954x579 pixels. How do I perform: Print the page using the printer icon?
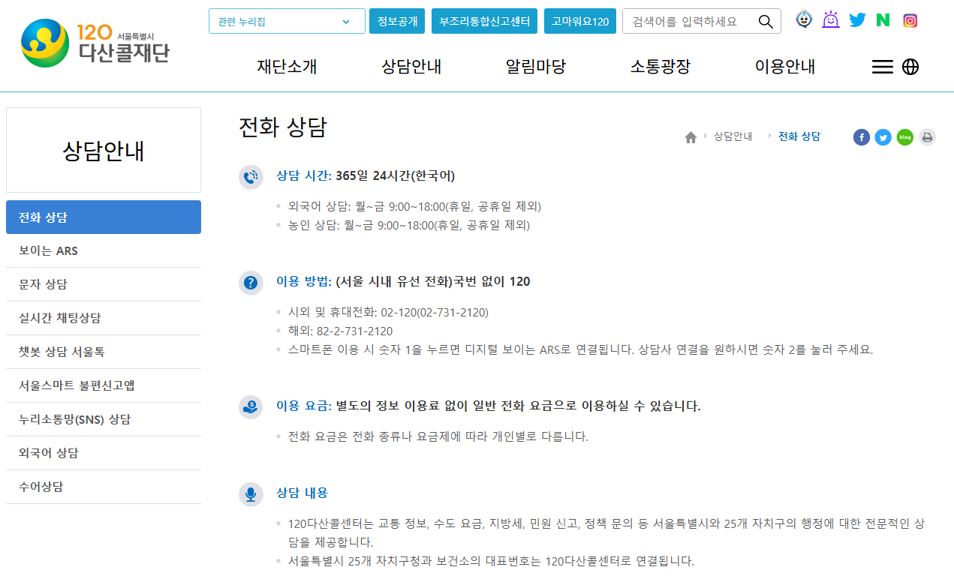(x=927, y=137)
